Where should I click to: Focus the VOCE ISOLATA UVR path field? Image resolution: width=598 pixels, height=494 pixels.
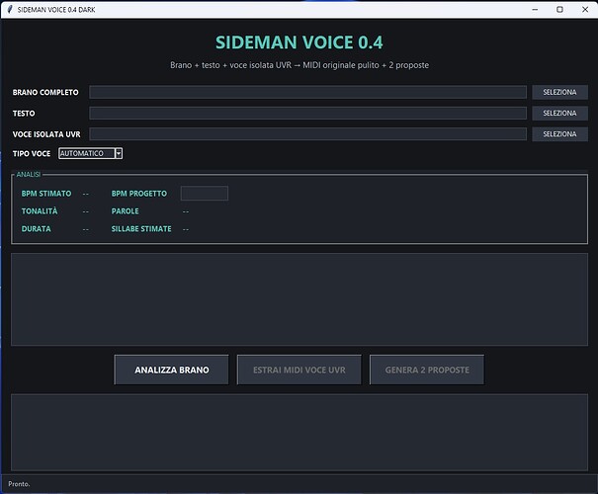[x=307, y=134]
